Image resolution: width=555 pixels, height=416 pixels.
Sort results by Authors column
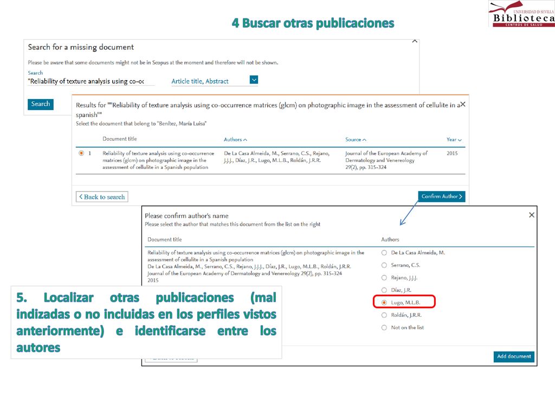tap(235, 139)
